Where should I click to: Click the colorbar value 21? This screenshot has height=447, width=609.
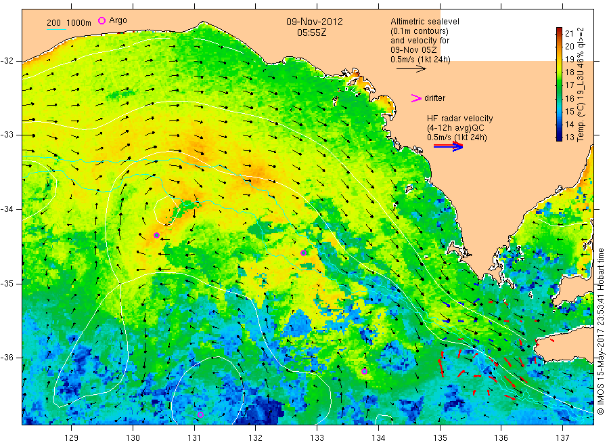point(569,33)
